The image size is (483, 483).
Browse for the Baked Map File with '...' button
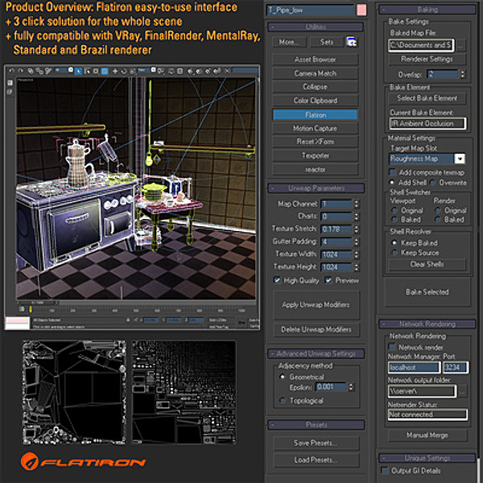click(x=460, y=46)
